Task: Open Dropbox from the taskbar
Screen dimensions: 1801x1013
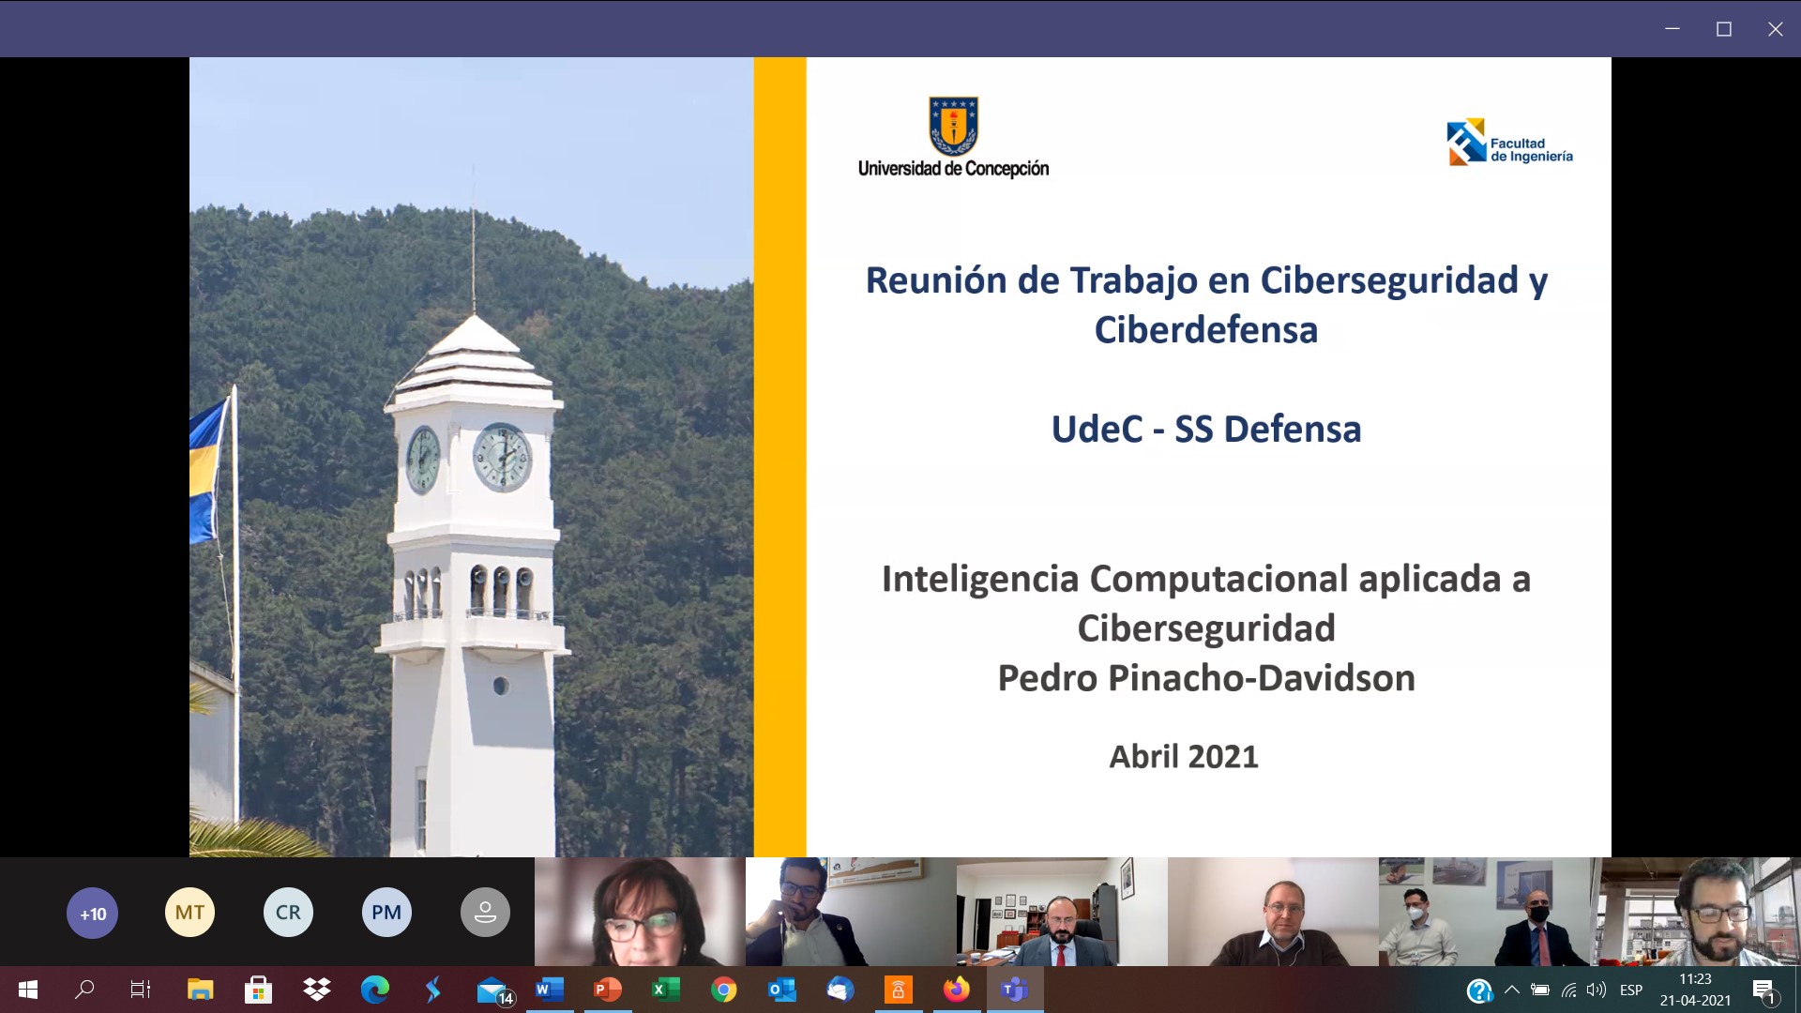Action: click(x=317, y=990)
